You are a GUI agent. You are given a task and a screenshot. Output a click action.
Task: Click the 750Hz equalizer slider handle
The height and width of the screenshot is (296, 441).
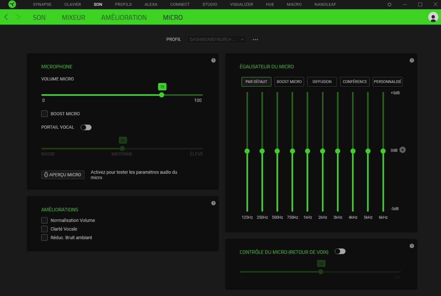coord(293,151)
